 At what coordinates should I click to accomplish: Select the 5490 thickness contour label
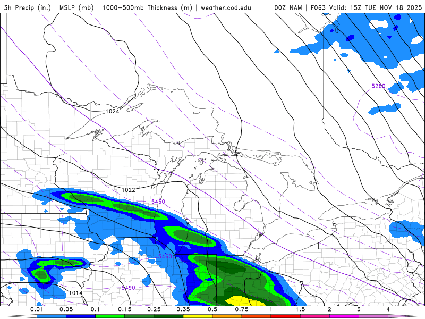coord(128,288)
